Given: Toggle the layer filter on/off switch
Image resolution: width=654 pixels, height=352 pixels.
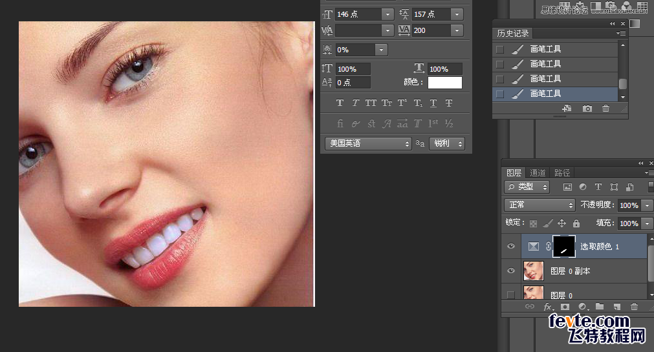Looking at the screenshot, I should [651, 186].
